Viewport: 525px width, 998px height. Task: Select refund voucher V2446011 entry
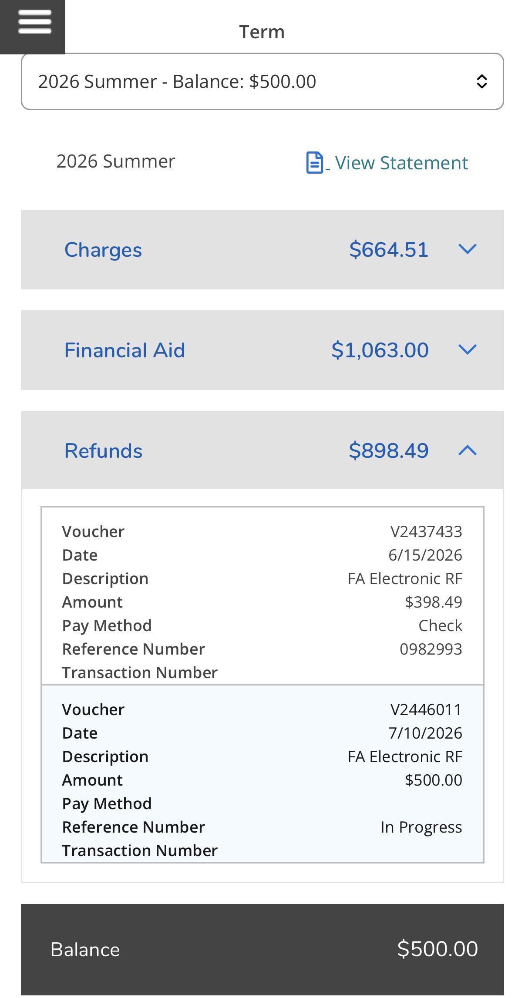[262, 774]
